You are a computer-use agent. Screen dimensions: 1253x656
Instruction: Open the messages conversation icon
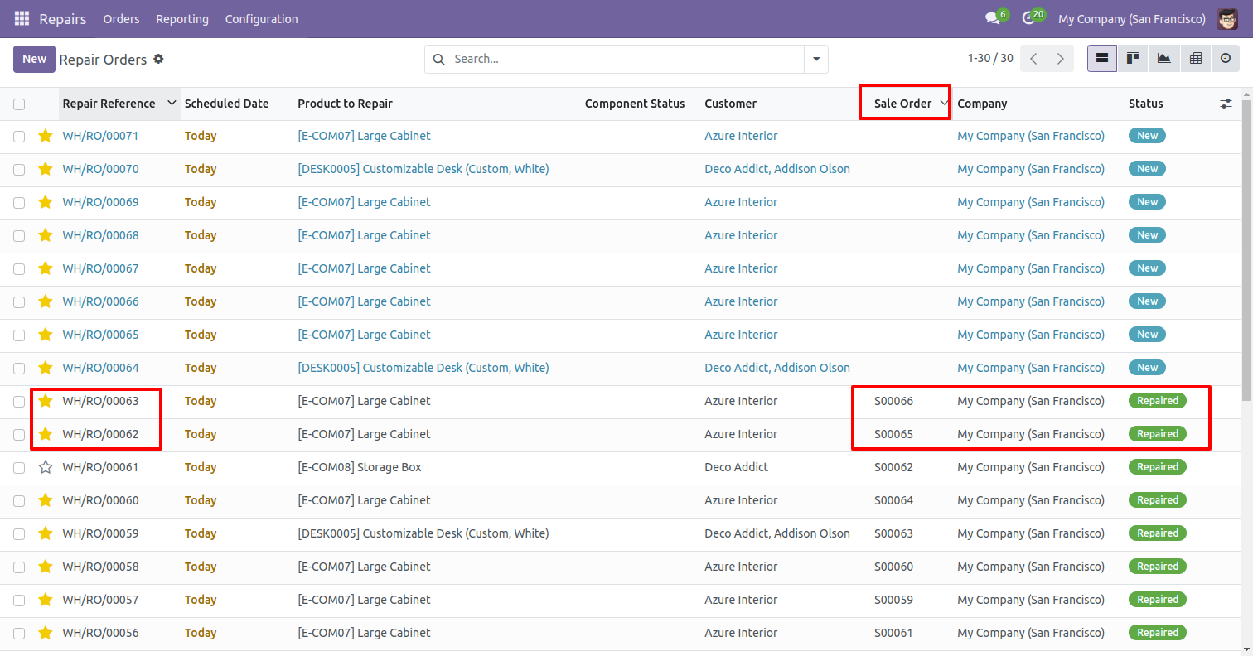(992, 18)
